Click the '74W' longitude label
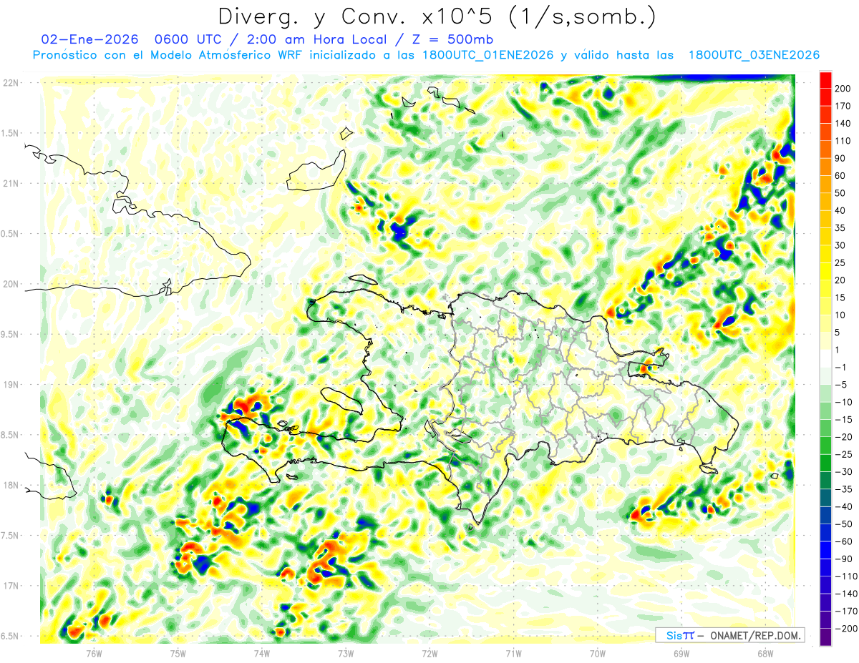 tap(262, 653)
